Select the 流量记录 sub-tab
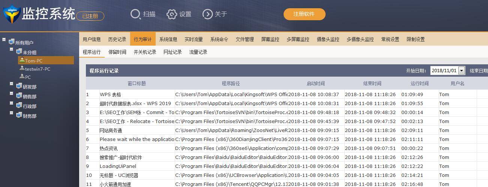Viewport: 488px width, 187px height. 198,52
